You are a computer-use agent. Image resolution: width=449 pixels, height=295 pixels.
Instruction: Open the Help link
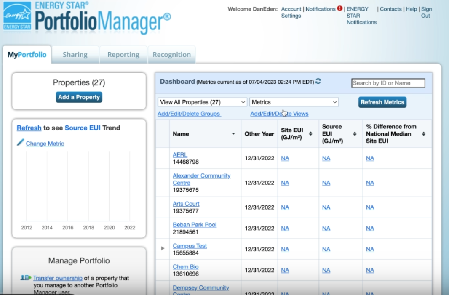pyautogui.click(x=411, y=9)
